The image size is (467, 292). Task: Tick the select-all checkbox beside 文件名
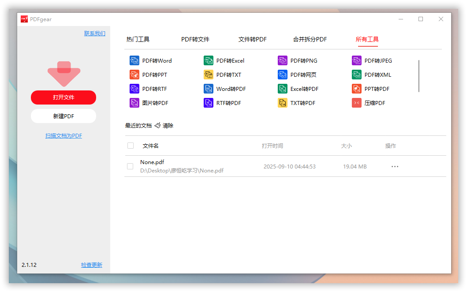click(x=131, y=146)
